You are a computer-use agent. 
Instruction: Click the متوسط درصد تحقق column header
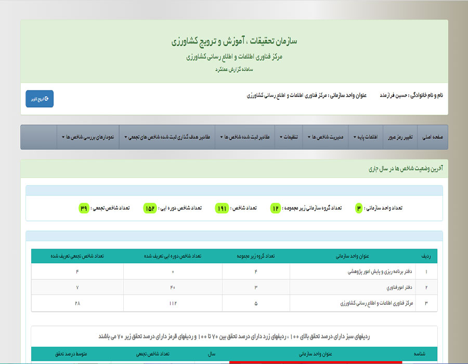(71, 354)
